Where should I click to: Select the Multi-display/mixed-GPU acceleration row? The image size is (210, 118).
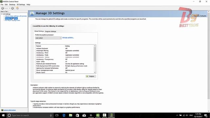point(65,66)
